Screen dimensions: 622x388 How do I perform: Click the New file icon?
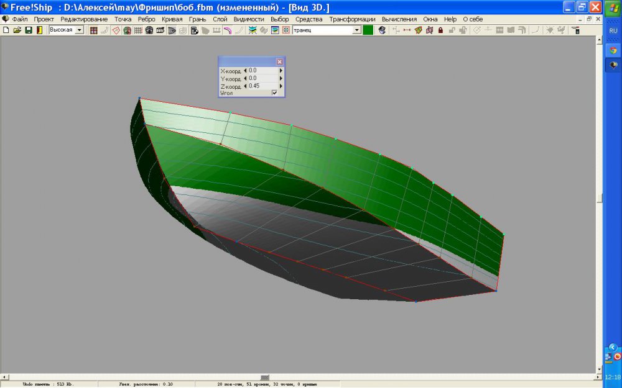pyautogui.click(x=6, y=30)
